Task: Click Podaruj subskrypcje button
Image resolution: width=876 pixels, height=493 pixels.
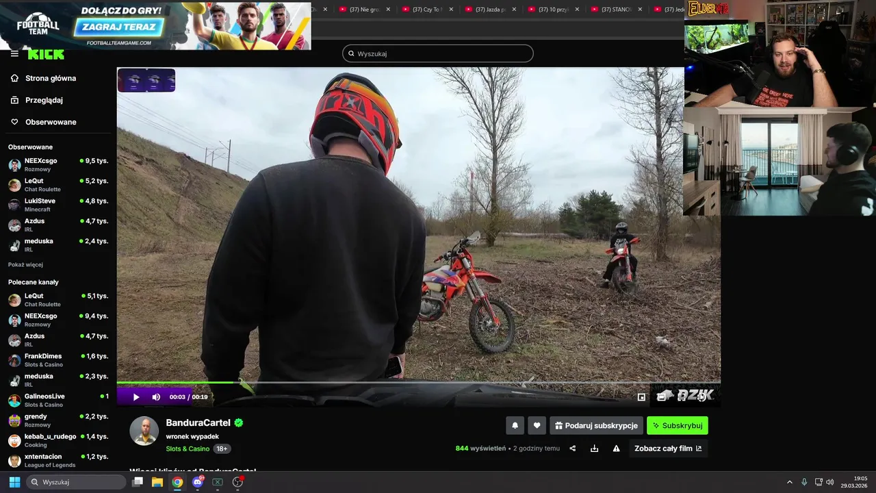Action: coord(596,425)
